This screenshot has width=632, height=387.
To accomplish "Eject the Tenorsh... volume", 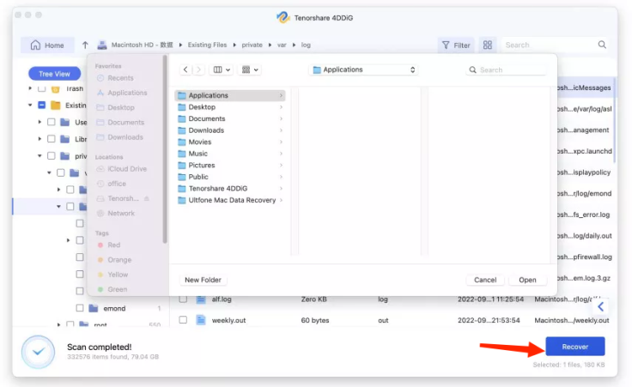I will click(147, 198).
